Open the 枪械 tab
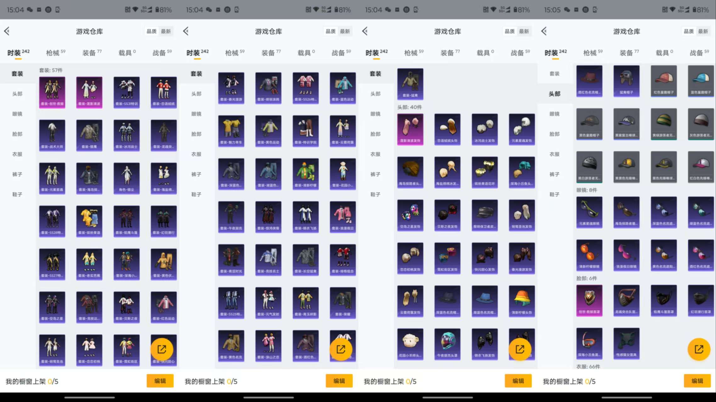This screenshot has height=402, width=716. (x=54, y=52)
